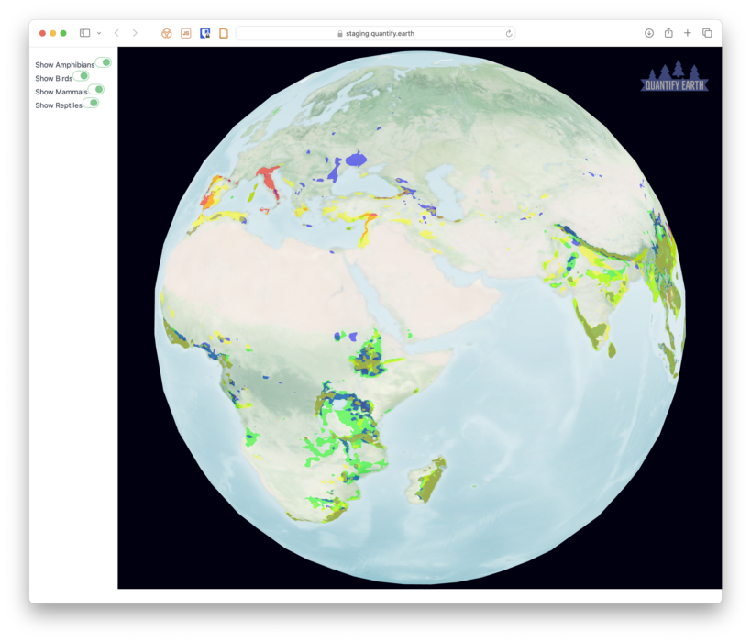Toggle the sidebar icon
The image size is (751, 642).
click(x=83, y=33)
